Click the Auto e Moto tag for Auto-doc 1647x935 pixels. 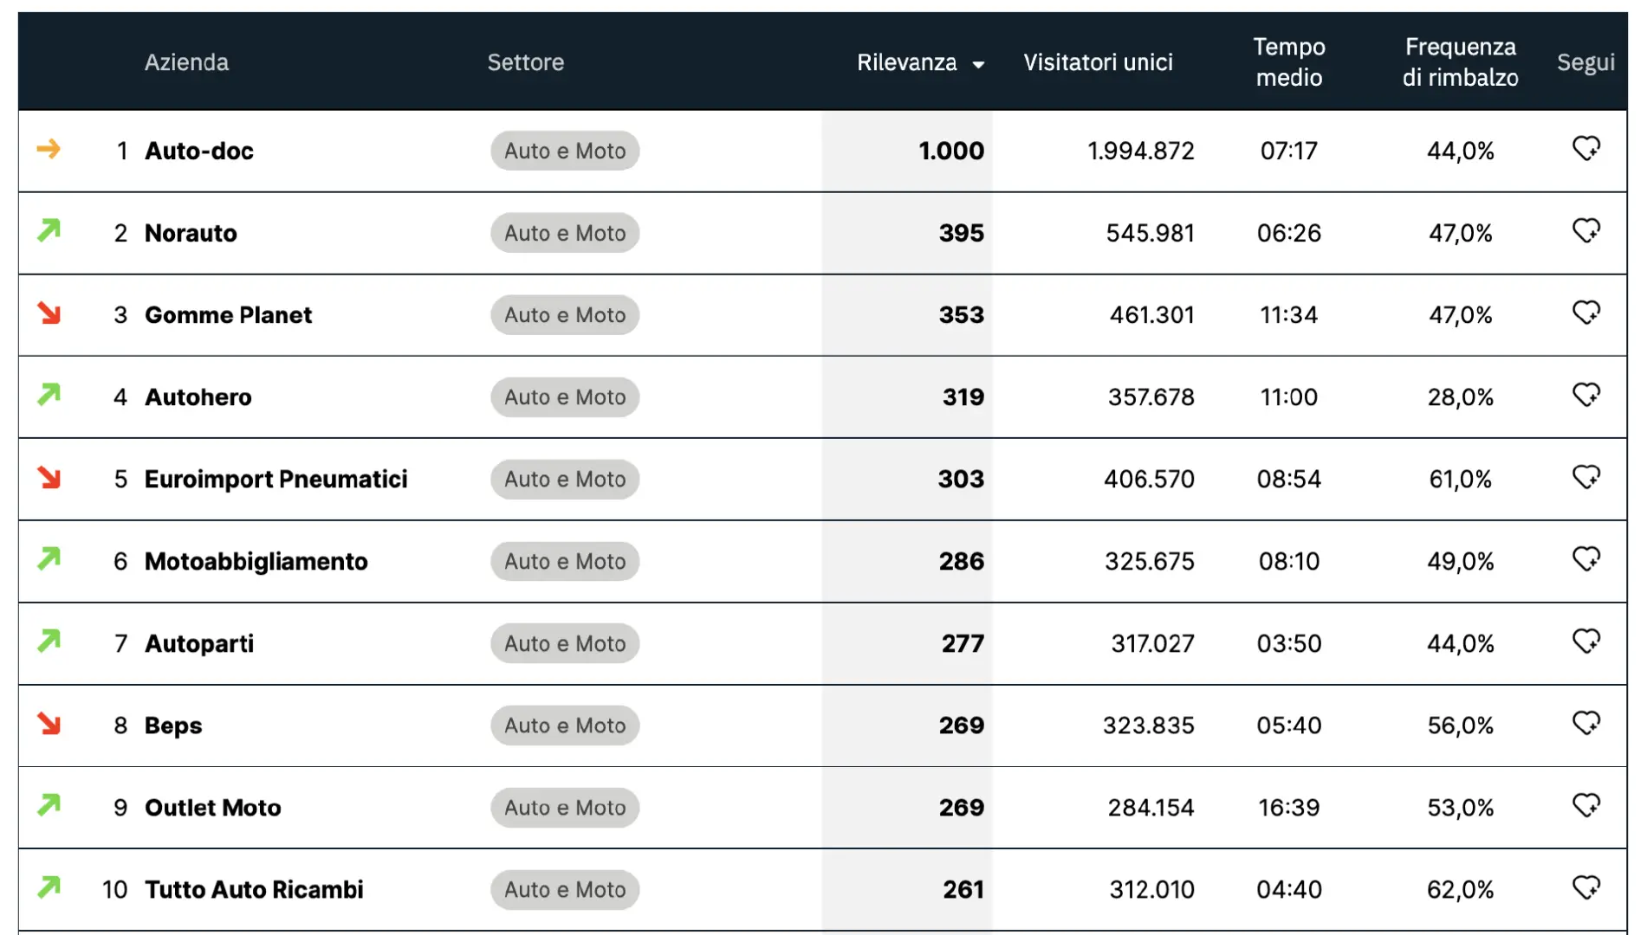(x=565, y=151)
